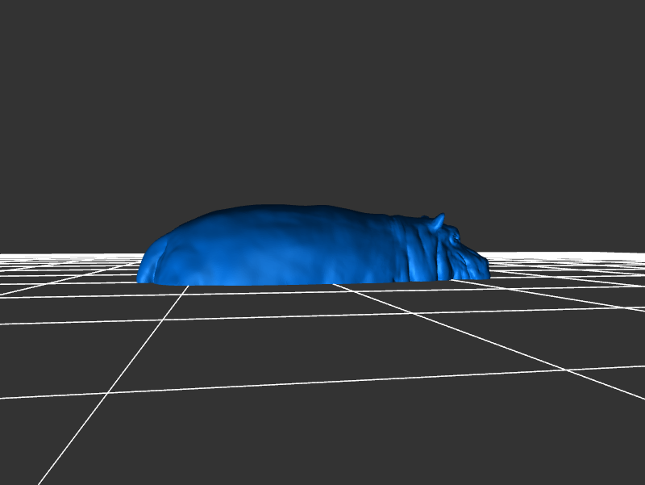Click the empty dark background above the hippo
Image resolution: width=645 pixels, height=485 pixels.
pyautogui.click(x=322, y=97)
